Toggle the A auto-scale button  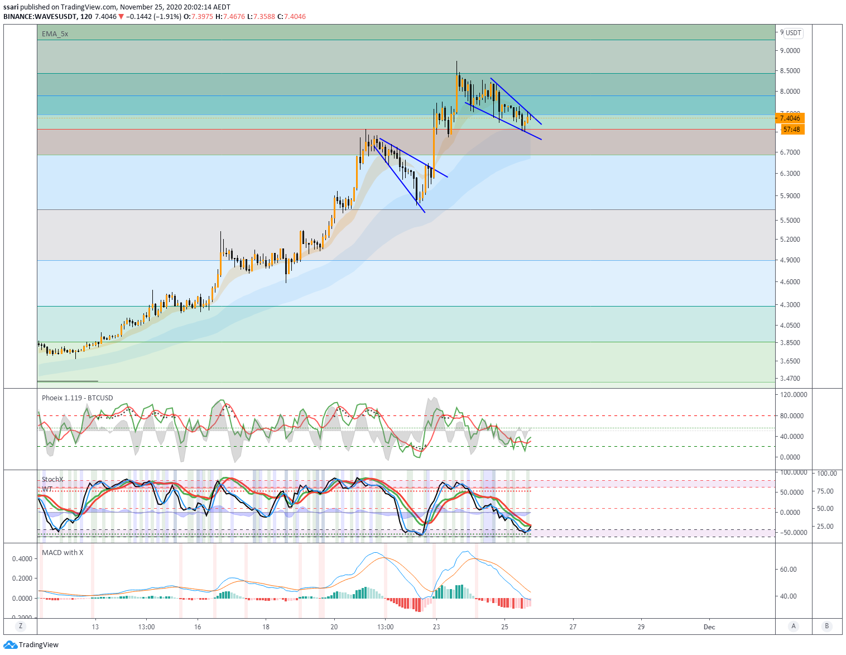point(794,626)
